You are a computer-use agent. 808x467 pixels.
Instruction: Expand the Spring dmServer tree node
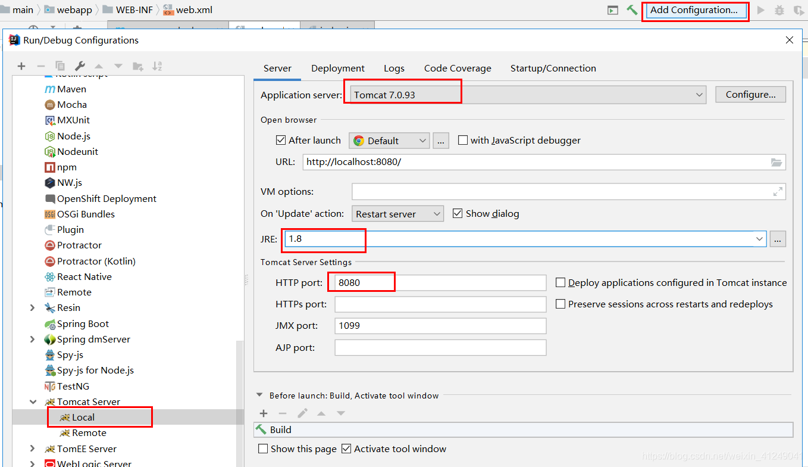33,340
